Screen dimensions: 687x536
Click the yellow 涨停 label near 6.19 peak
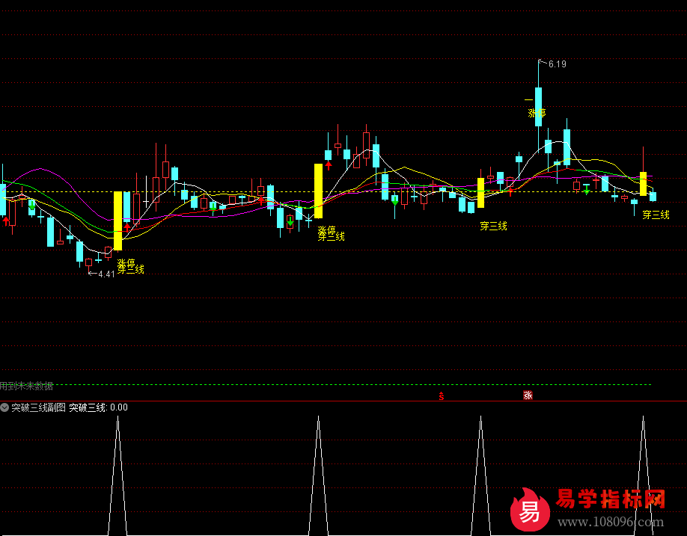coord(537,114)
